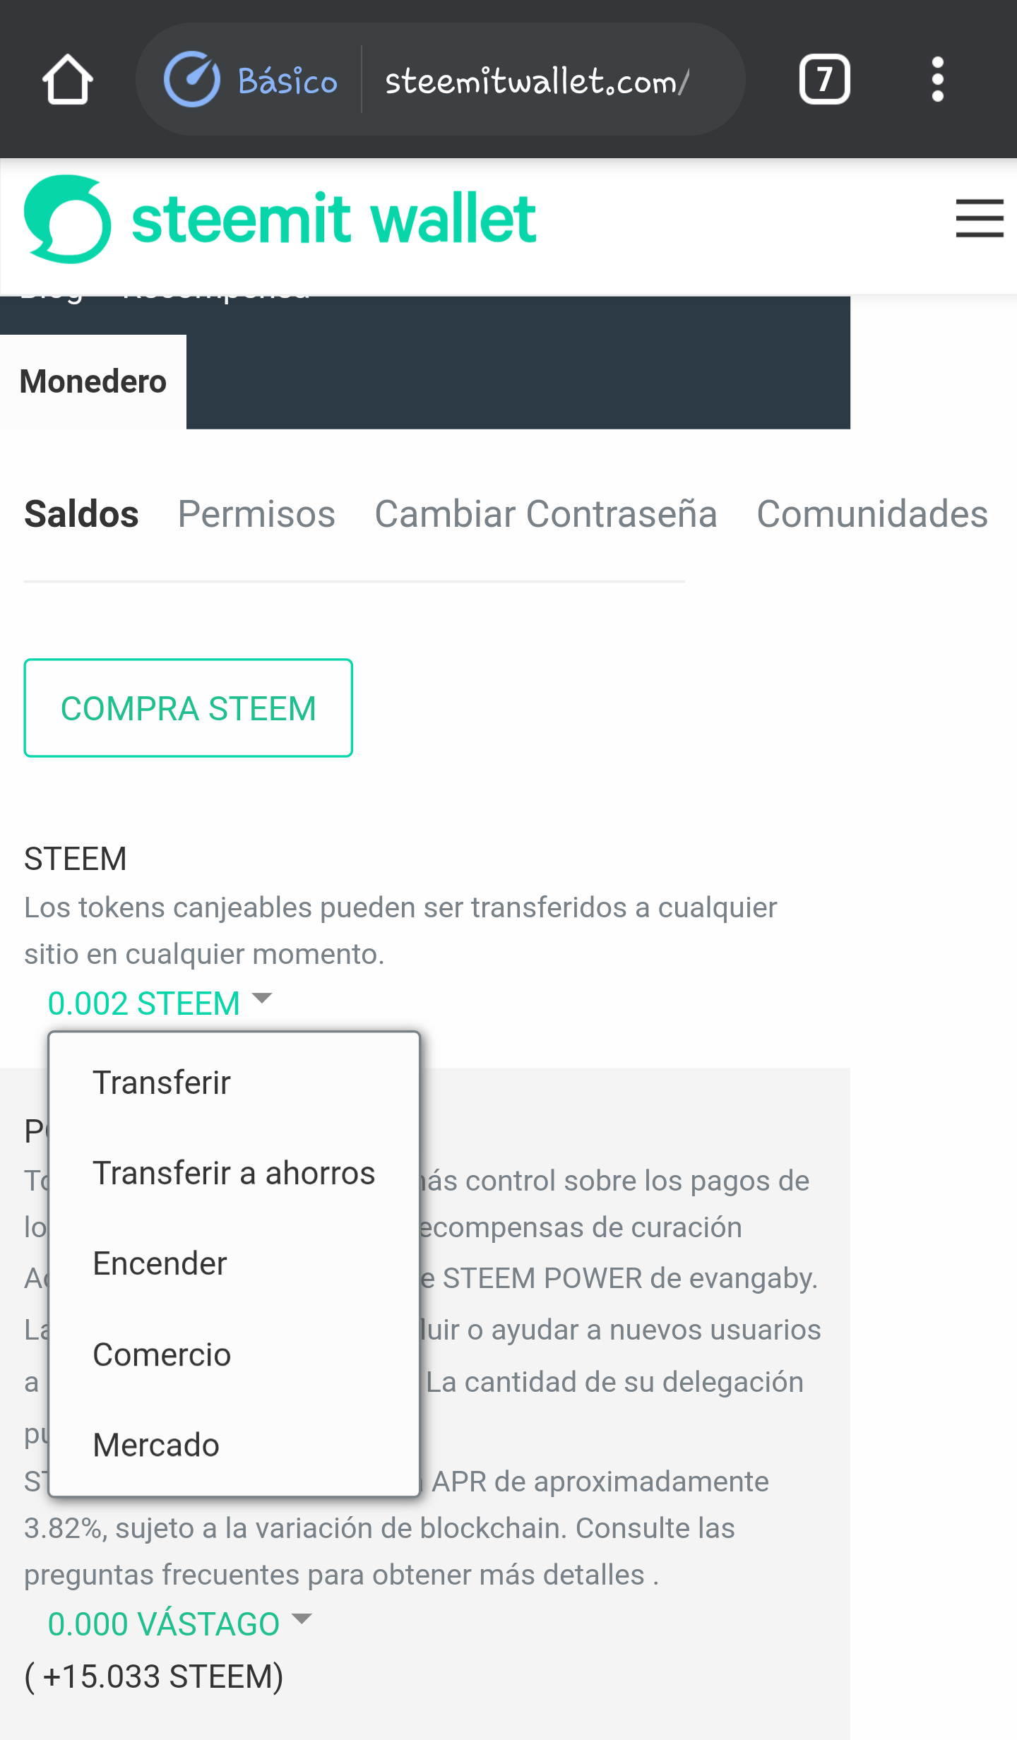
Task: Tap the Steemit logo bubble icon
Action: tap(68, 219)
